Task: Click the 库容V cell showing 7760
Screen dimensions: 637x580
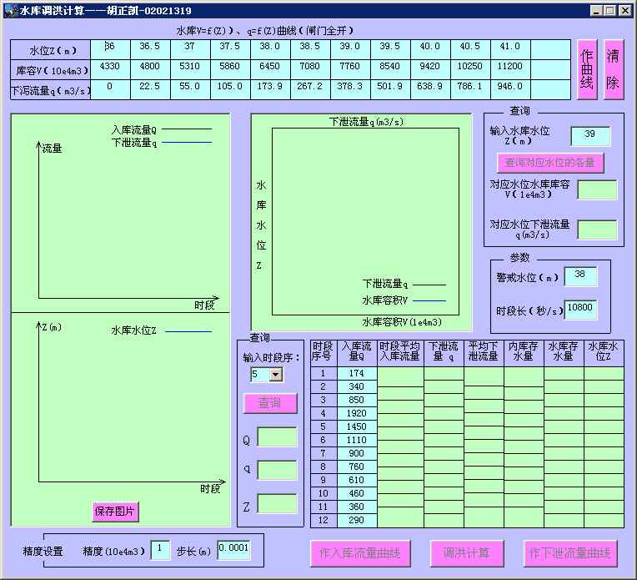Action: 349,68
